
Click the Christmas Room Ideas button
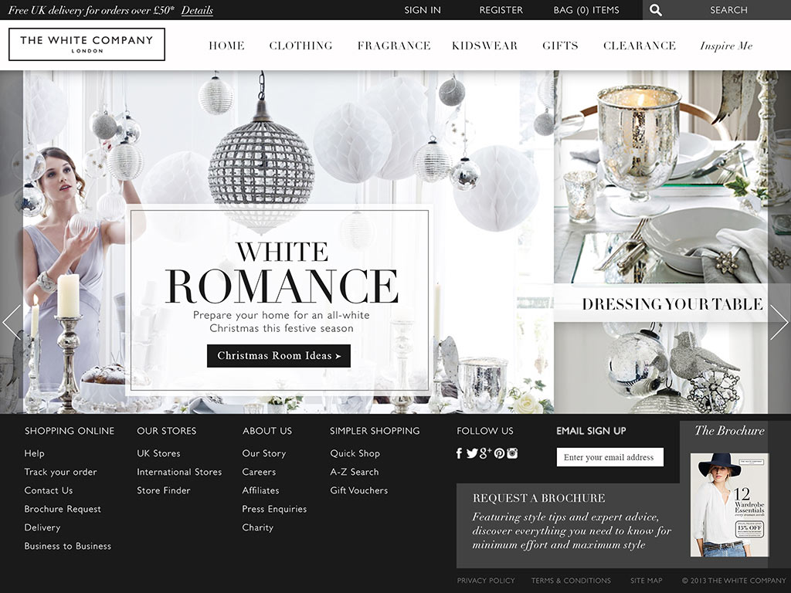(278, 355)
